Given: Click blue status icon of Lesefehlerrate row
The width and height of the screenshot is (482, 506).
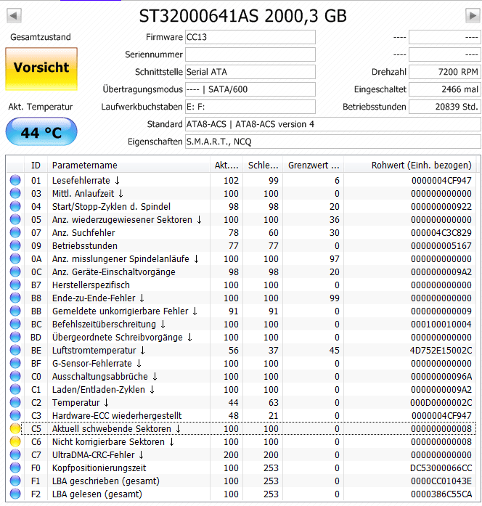Looking at the screenshot, I should [15, 180].
